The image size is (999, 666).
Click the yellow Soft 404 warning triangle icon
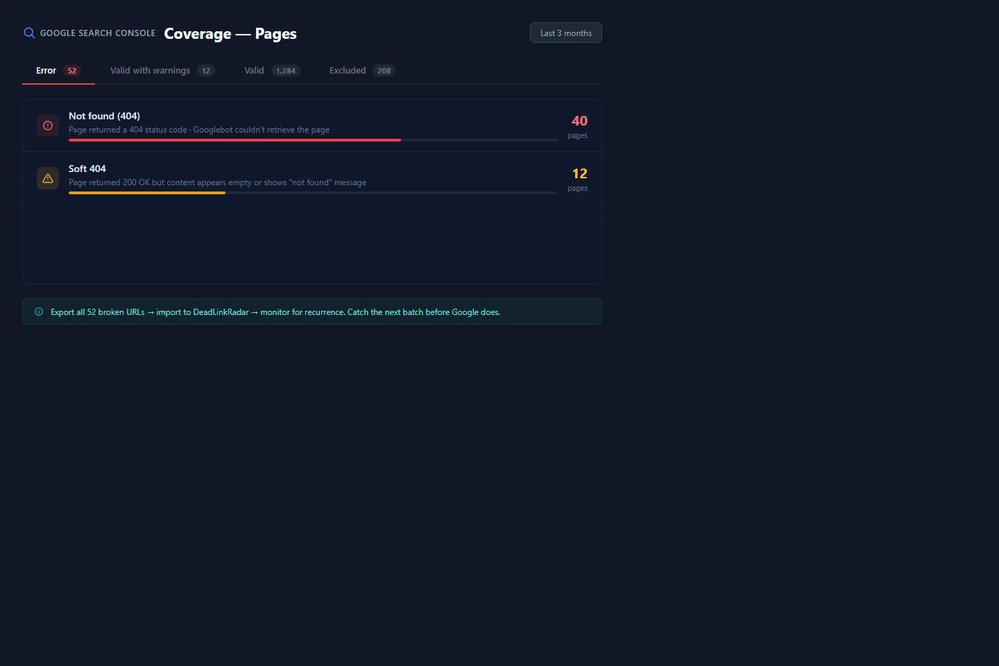48,178
